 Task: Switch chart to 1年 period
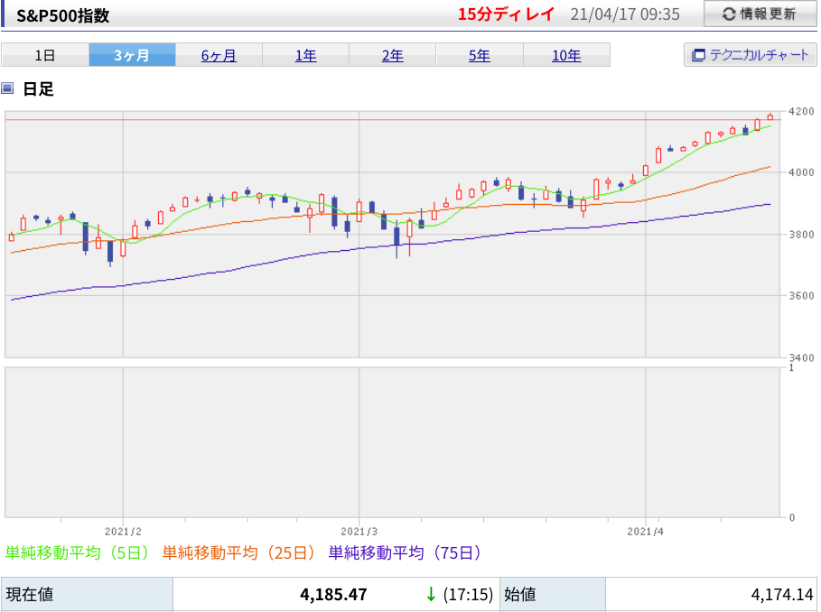click(x=305, y=55)
